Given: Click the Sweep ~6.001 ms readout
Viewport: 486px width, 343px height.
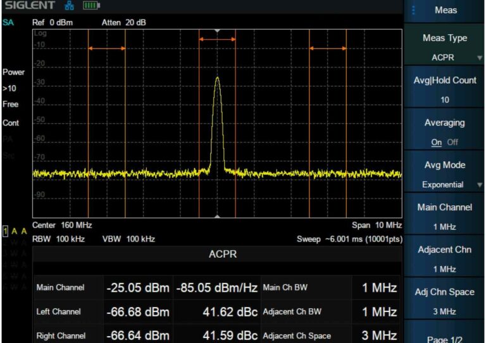Looking at the screenshot, I should pyautogui.click(x=349, y=239).
